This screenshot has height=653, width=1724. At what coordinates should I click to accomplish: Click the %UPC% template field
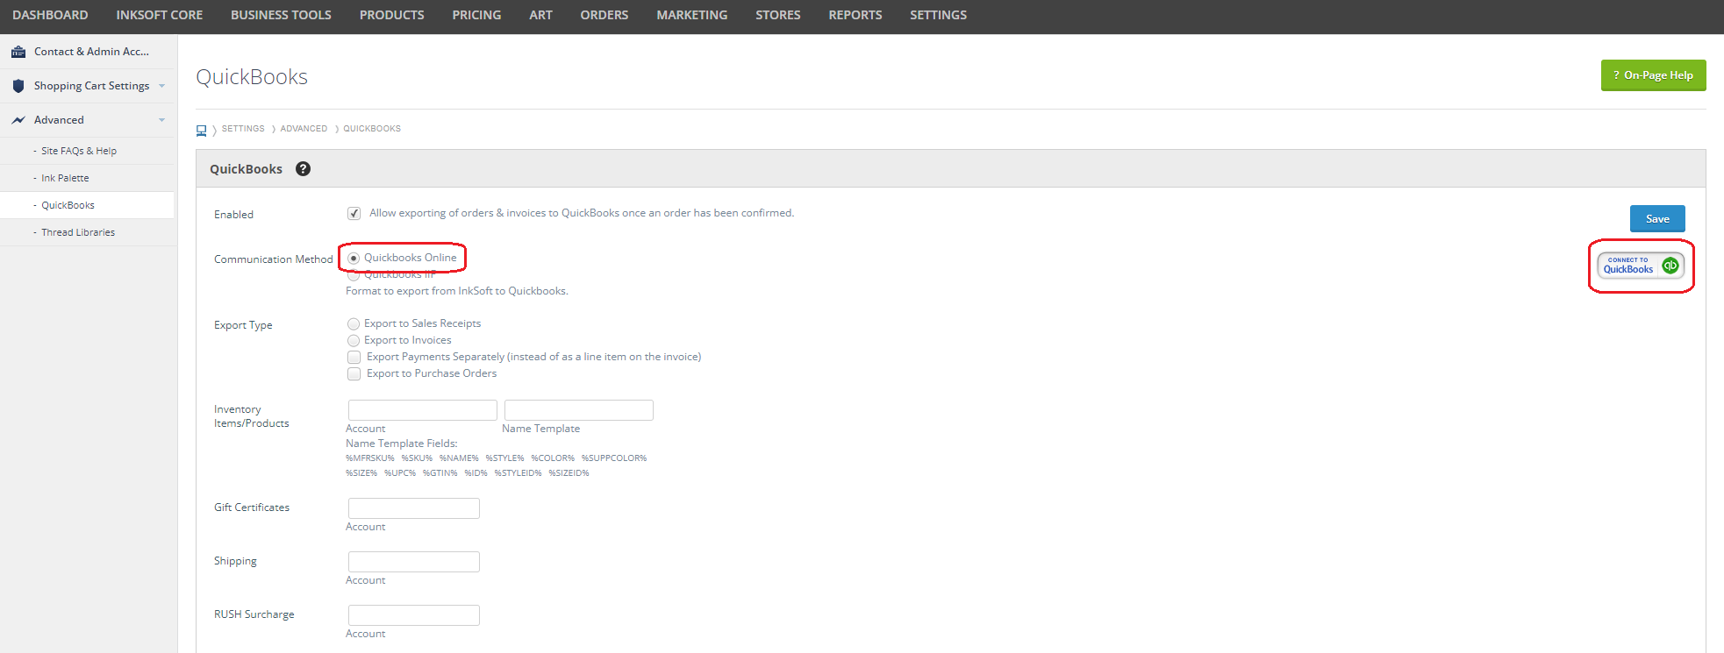click(x=400, y=473)
